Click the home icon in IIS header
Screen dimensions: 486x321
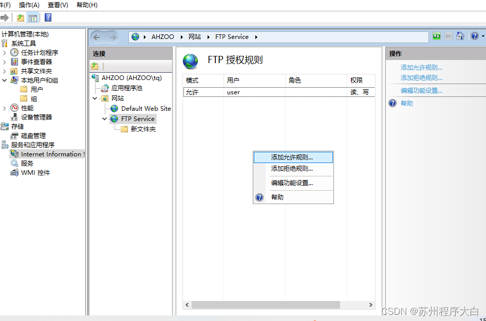pos(460,36)
